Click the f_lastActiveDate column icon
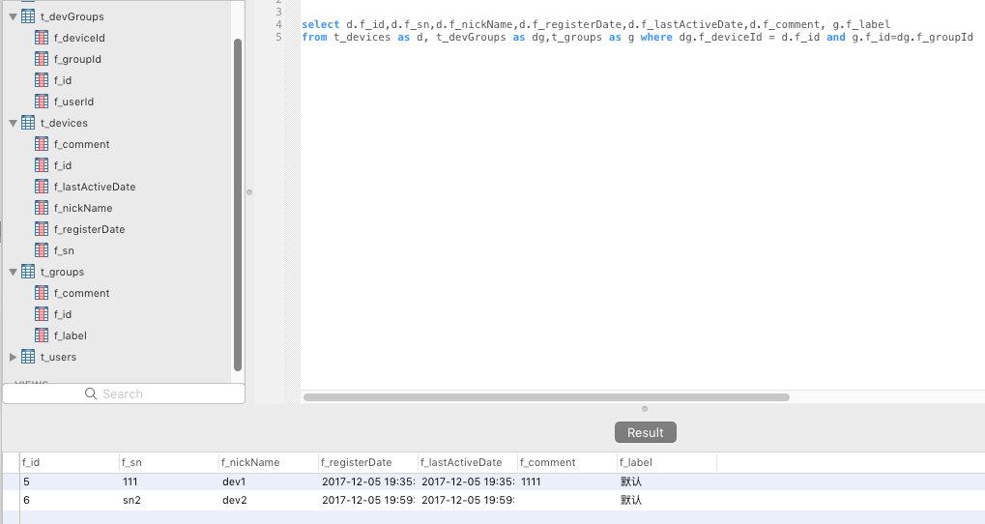 pyautogui.click(x=42, y=187)
